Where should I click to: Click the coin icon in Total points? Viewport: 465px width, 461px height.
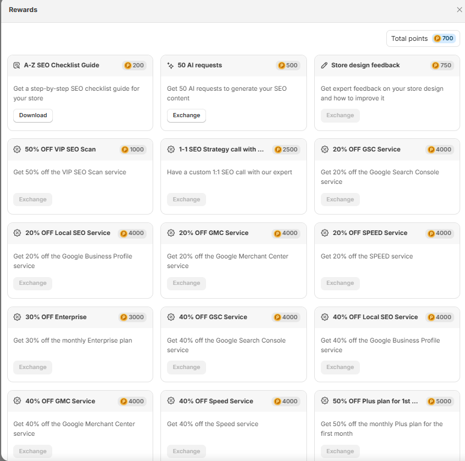coord(437,38)
